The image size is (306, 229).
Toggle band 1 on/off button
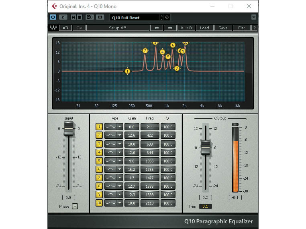[x=99, y=127]
